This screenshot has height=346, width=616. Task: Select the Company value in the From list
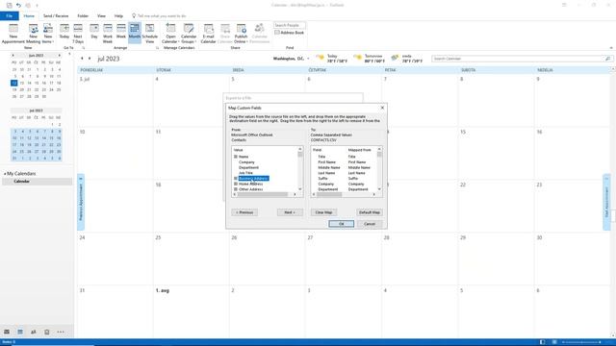(246, 162)
